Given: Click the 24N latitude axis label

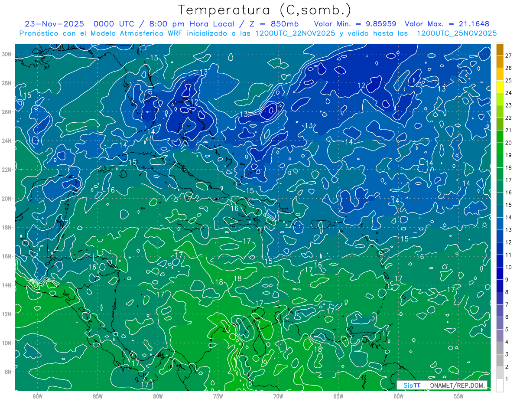Looking at the screenshot, I should [7, 141].
